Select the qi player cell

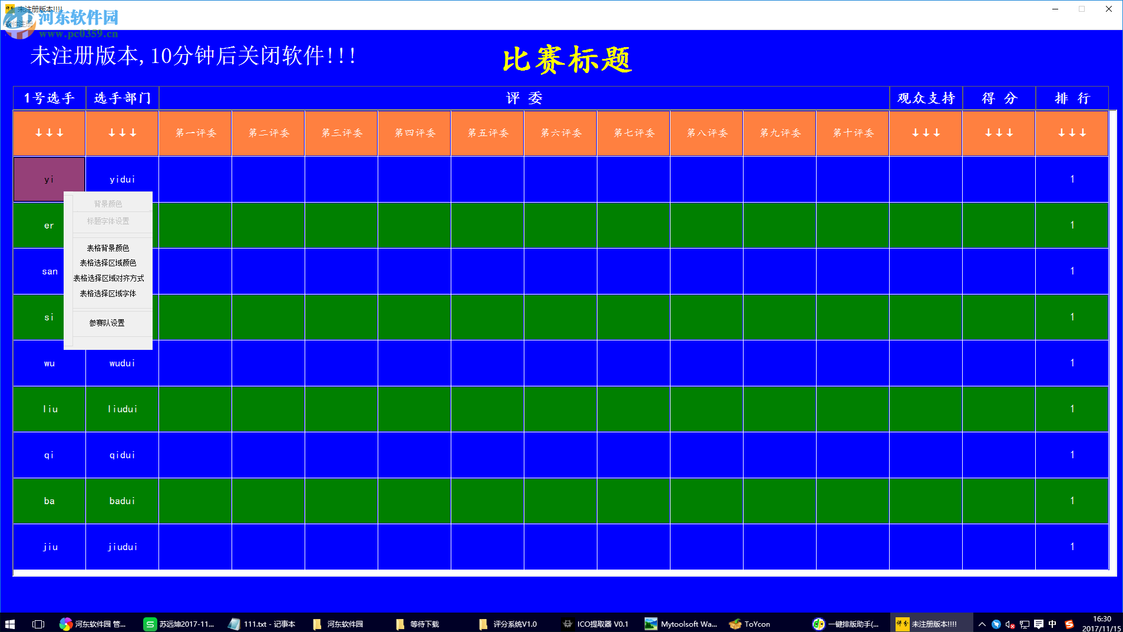(x=49, y=455)
